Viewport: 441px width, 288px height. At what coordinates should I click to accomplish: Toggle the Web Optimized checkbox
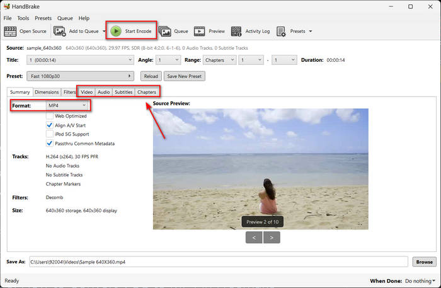point(50,116)
